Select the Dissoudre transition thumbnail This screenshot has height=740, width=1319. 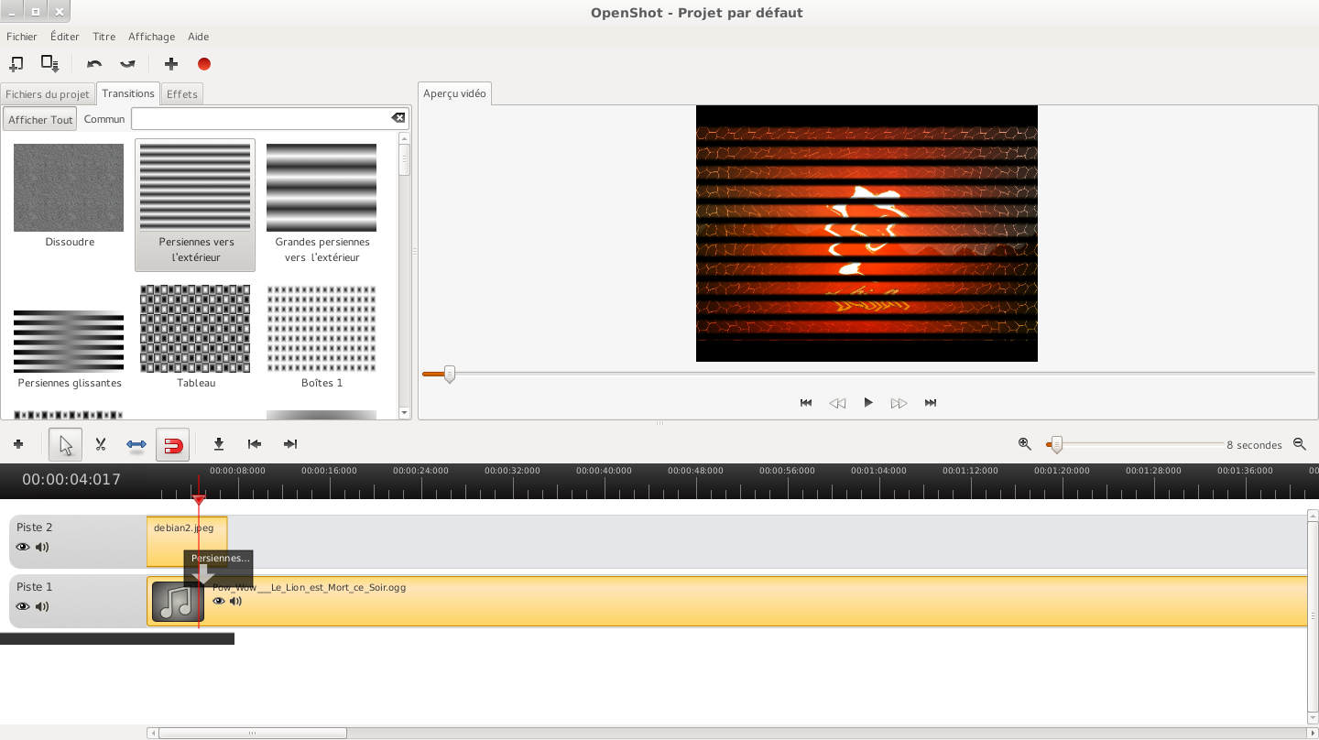pos(69,188)
